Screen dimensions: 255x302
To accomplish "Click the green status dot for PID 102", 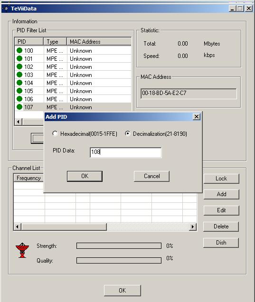I will point(19,66).
